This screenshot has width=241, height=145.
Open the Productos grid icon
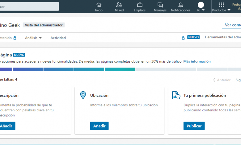tap(222, 5)
